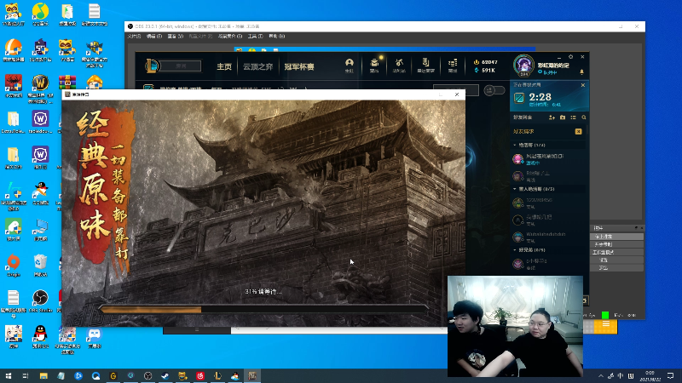Open the OBS help menu (H)
682x383 pixels.
coord(276,37)
